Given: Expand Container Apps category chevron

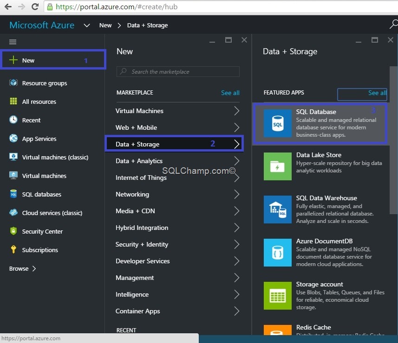Looking at the screenshot, I should click(x=236, y=311).
